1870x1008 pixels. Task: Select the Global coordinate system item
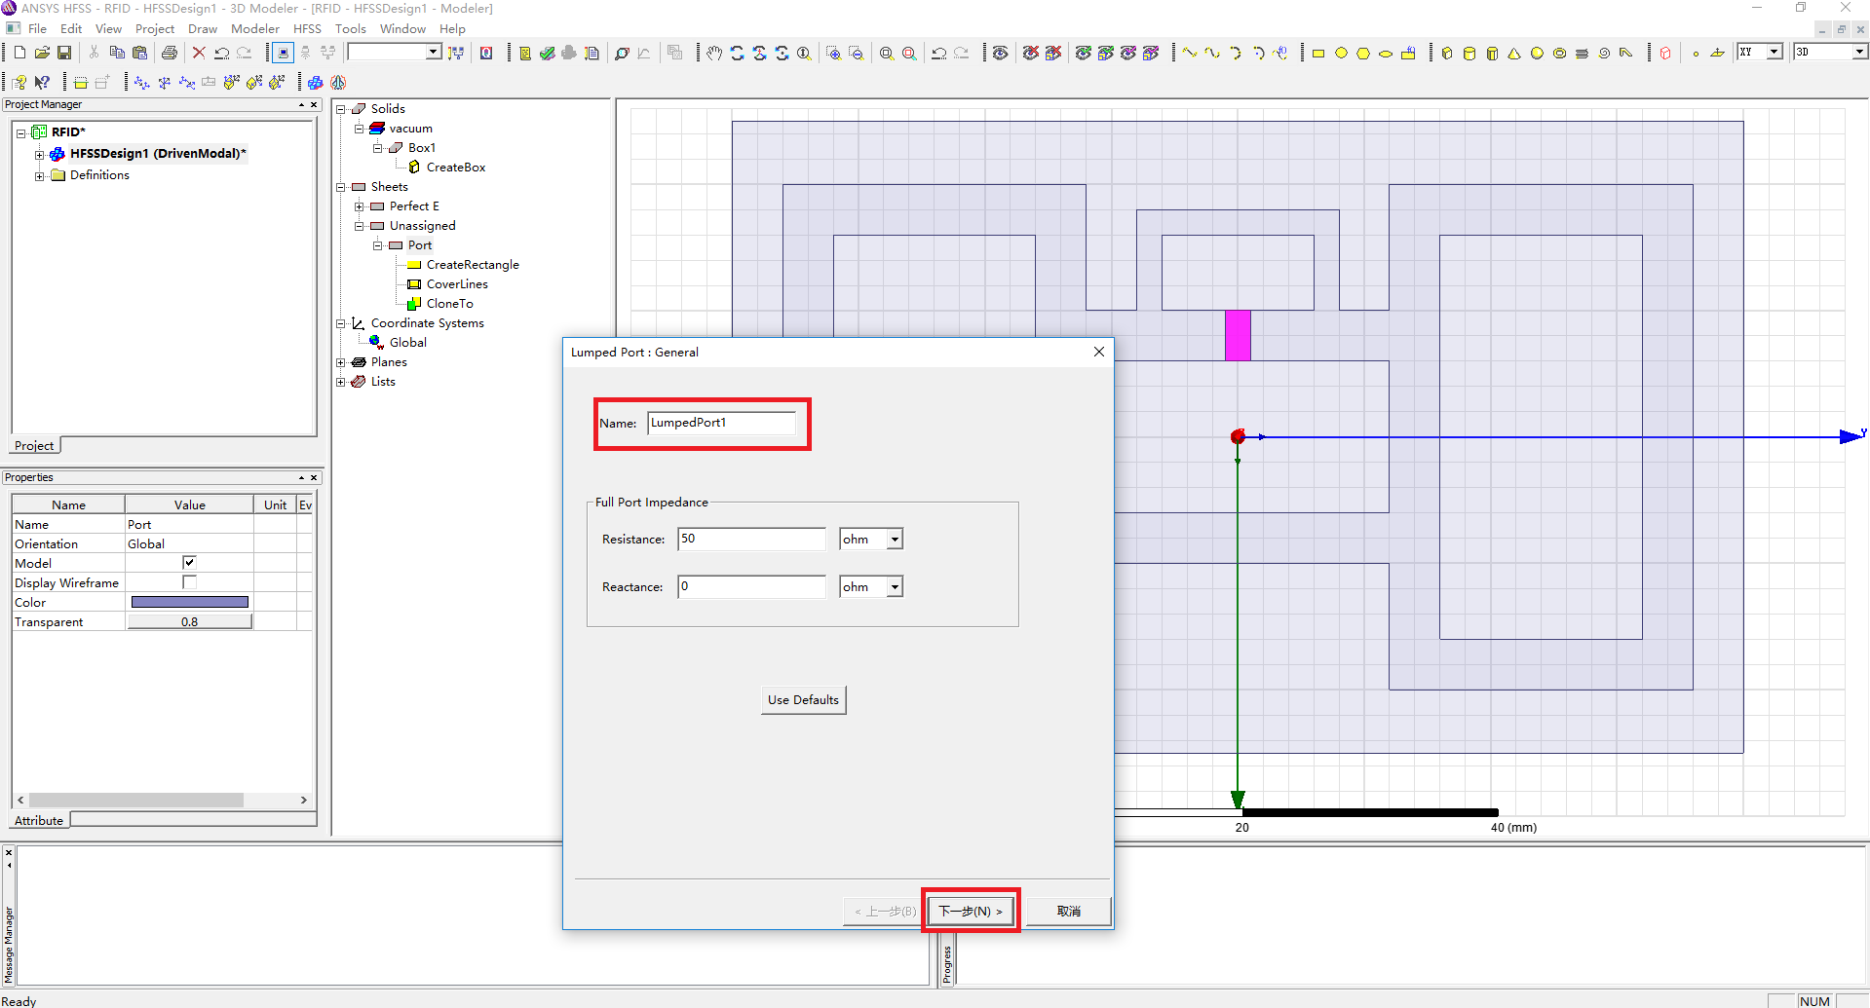407,343
